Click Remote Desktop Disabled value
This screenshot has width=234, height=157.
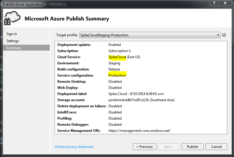[x=115, y=82]
